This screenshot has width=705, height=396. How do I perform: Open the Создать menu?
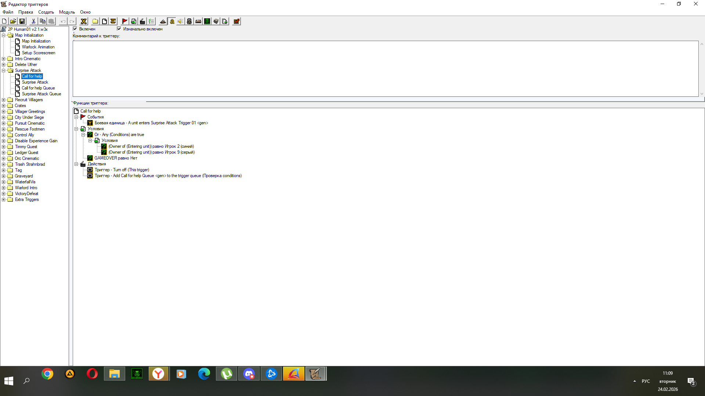coord(46,12)
